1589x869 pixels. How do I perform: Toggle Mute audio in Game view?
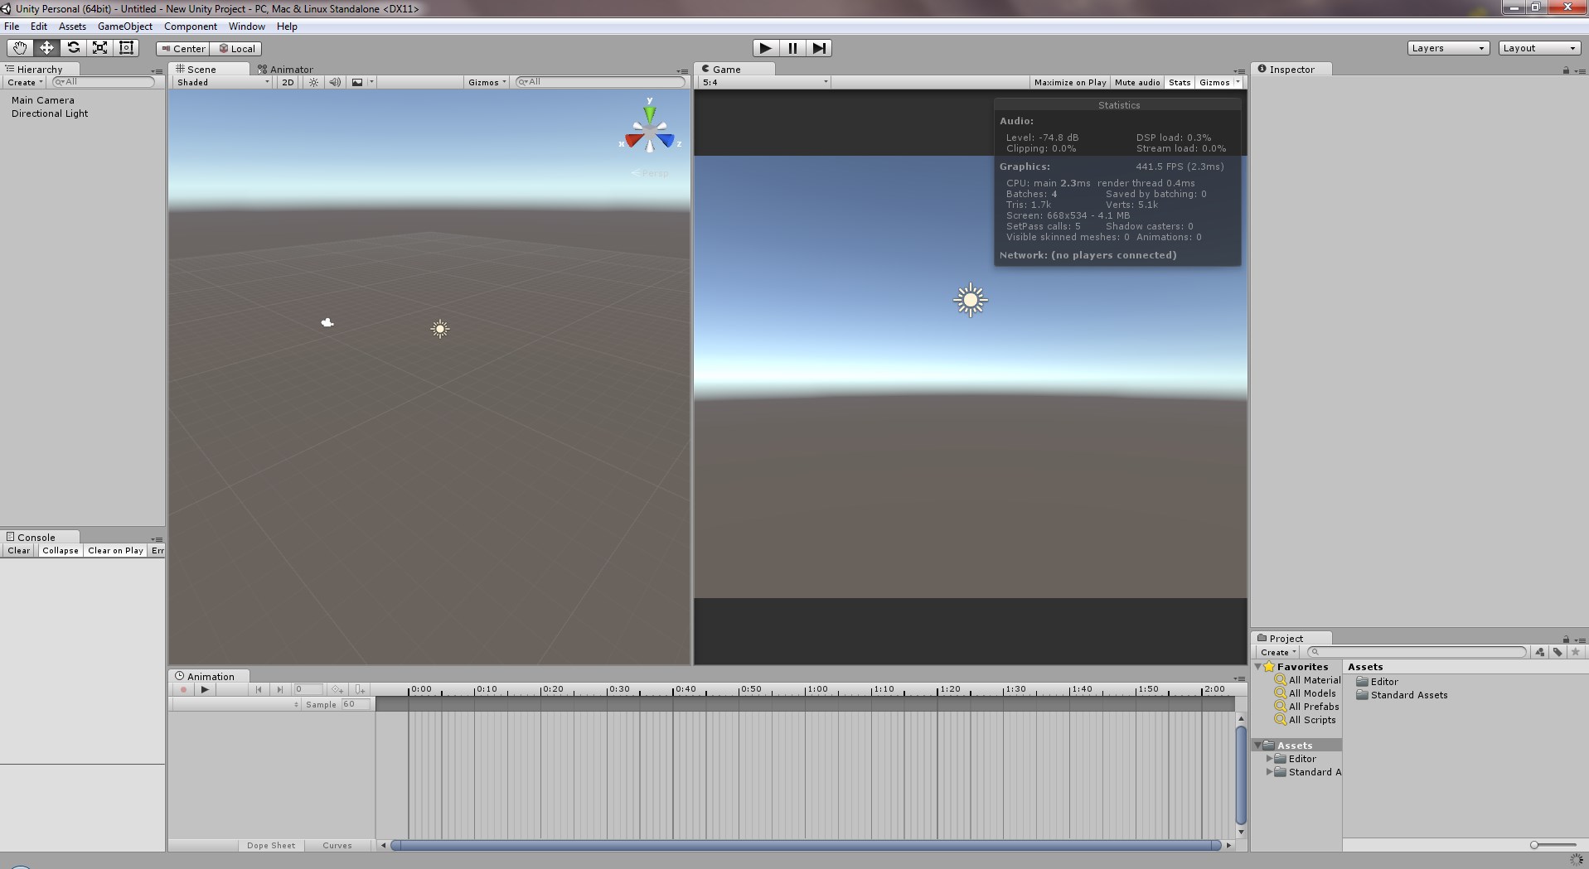(1136, 82)
